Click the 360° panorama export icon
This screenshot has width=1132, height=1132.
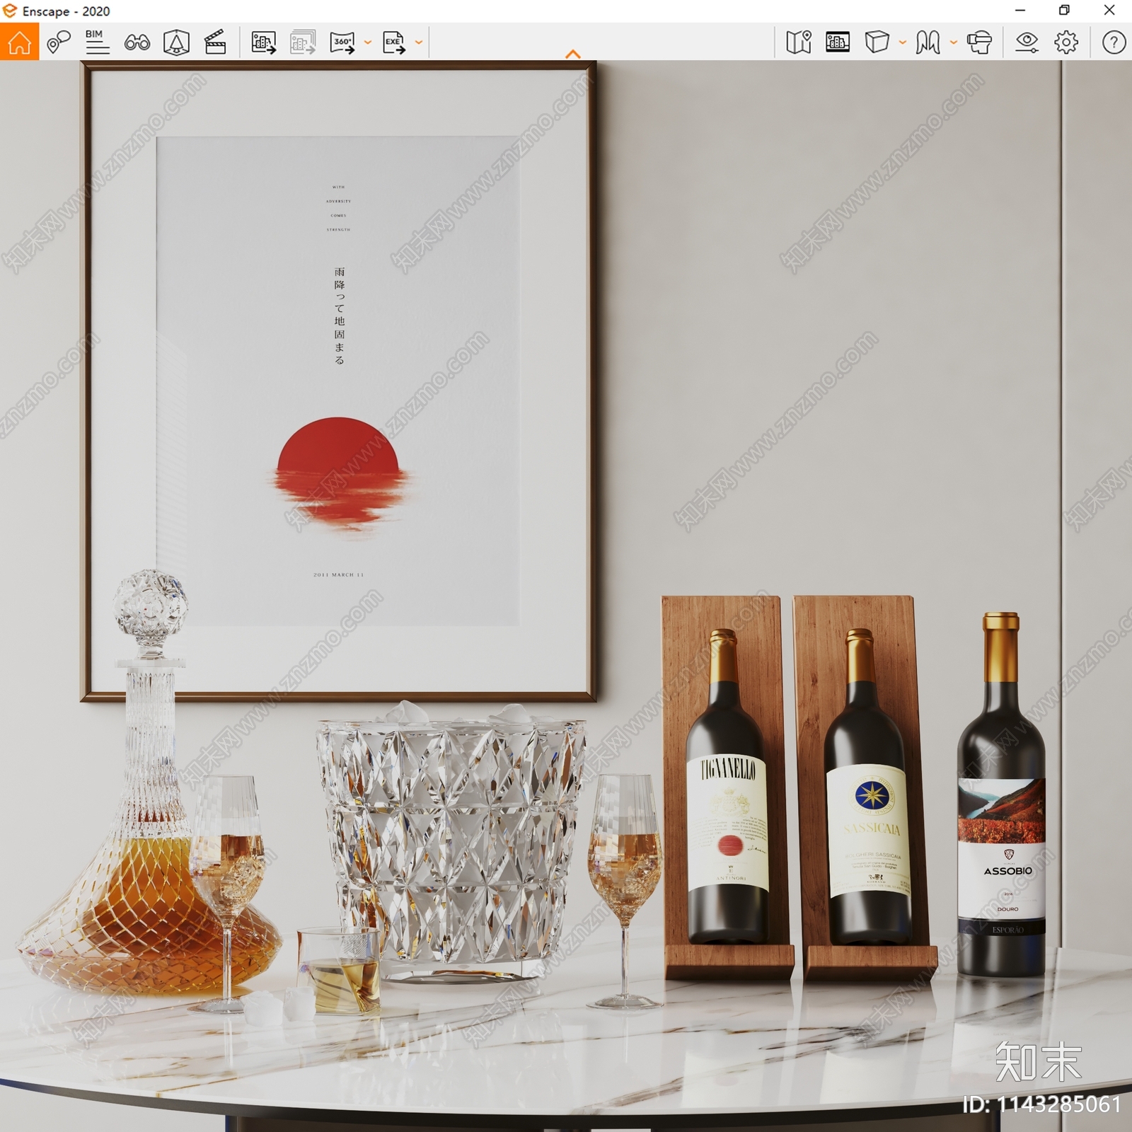tap(342, 42)
